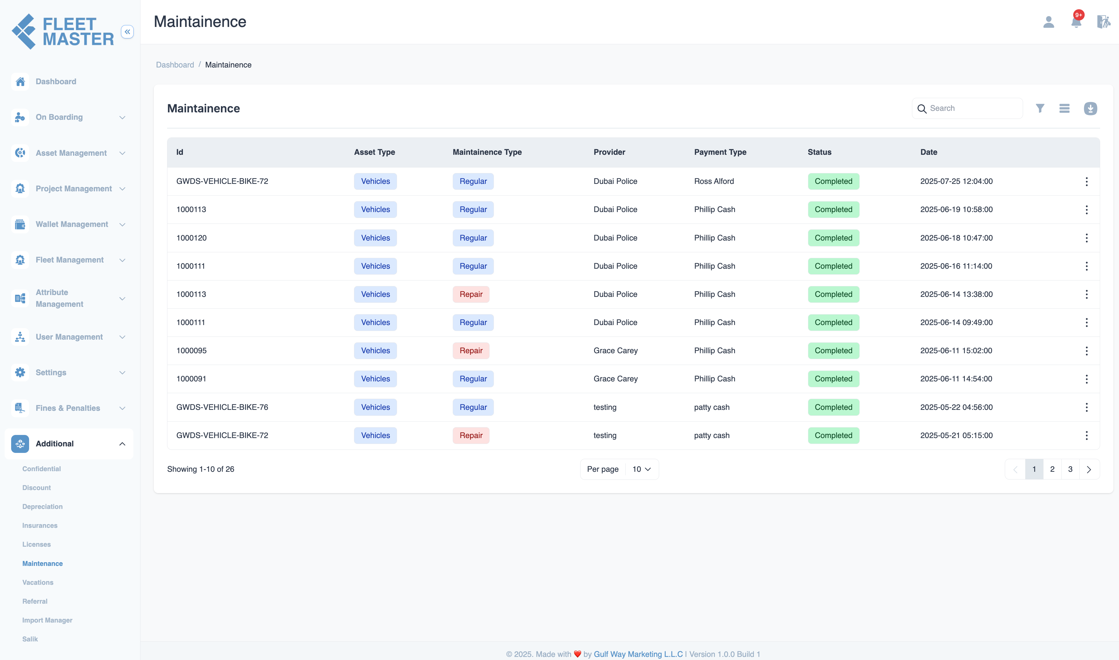
Task: Collapse the sidebar with the double-chevron button
Action: tap(127, 32)
